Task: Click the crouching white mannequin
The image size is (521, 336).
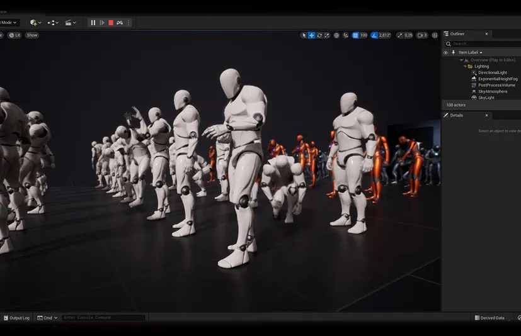Action: tap(283, 186)
